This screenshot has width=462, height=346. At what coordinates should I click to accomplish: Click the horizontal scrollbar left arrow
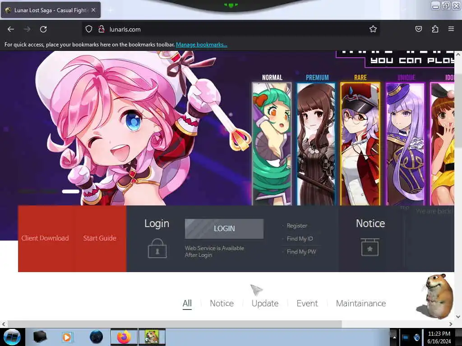4,324
